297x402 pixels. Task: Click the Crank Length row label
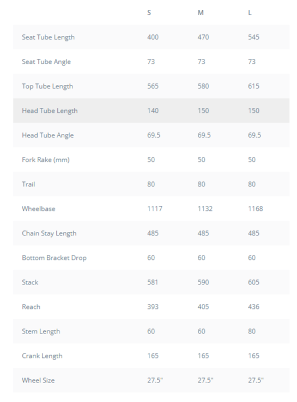coord(42,356)
